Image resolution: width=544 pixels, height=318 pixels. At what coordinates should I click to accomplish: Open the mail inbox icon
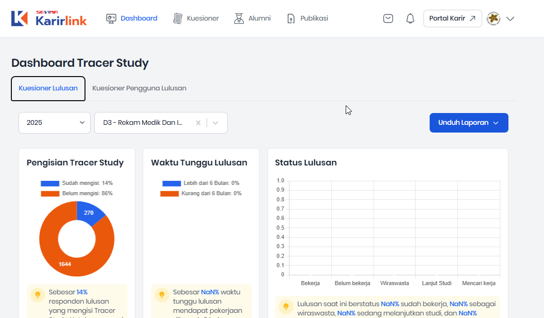(x=388, y=18)
